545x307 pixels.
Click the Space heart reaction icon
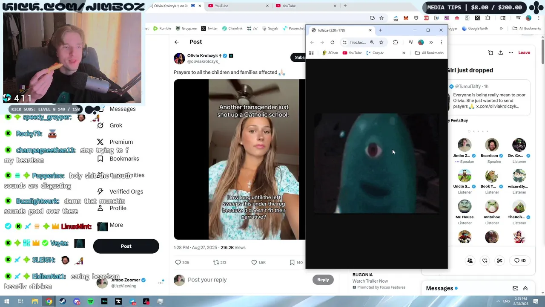point(485,261)
